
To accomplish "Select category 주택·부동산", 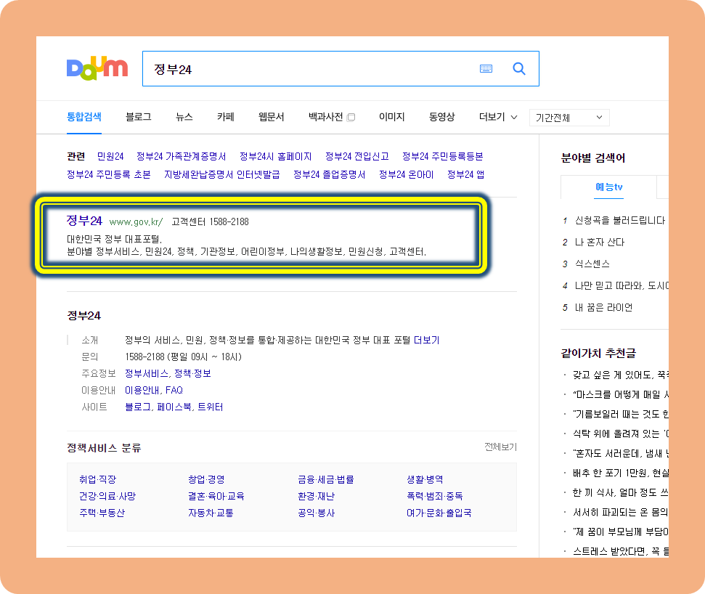I will [102, 513].
